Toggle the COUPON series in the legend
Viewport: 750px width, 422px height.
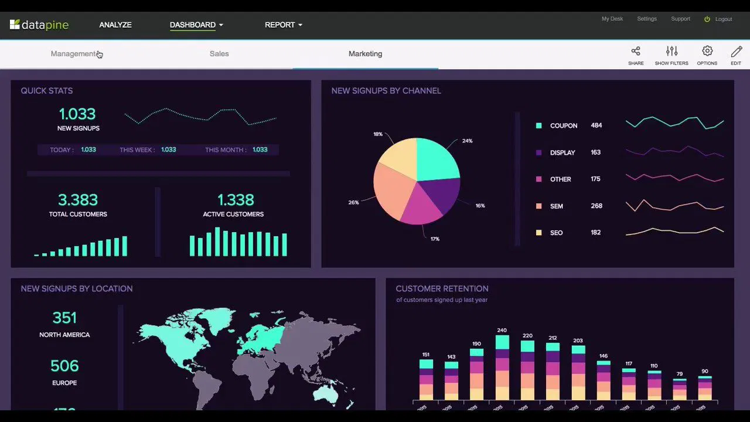(563, 125)
